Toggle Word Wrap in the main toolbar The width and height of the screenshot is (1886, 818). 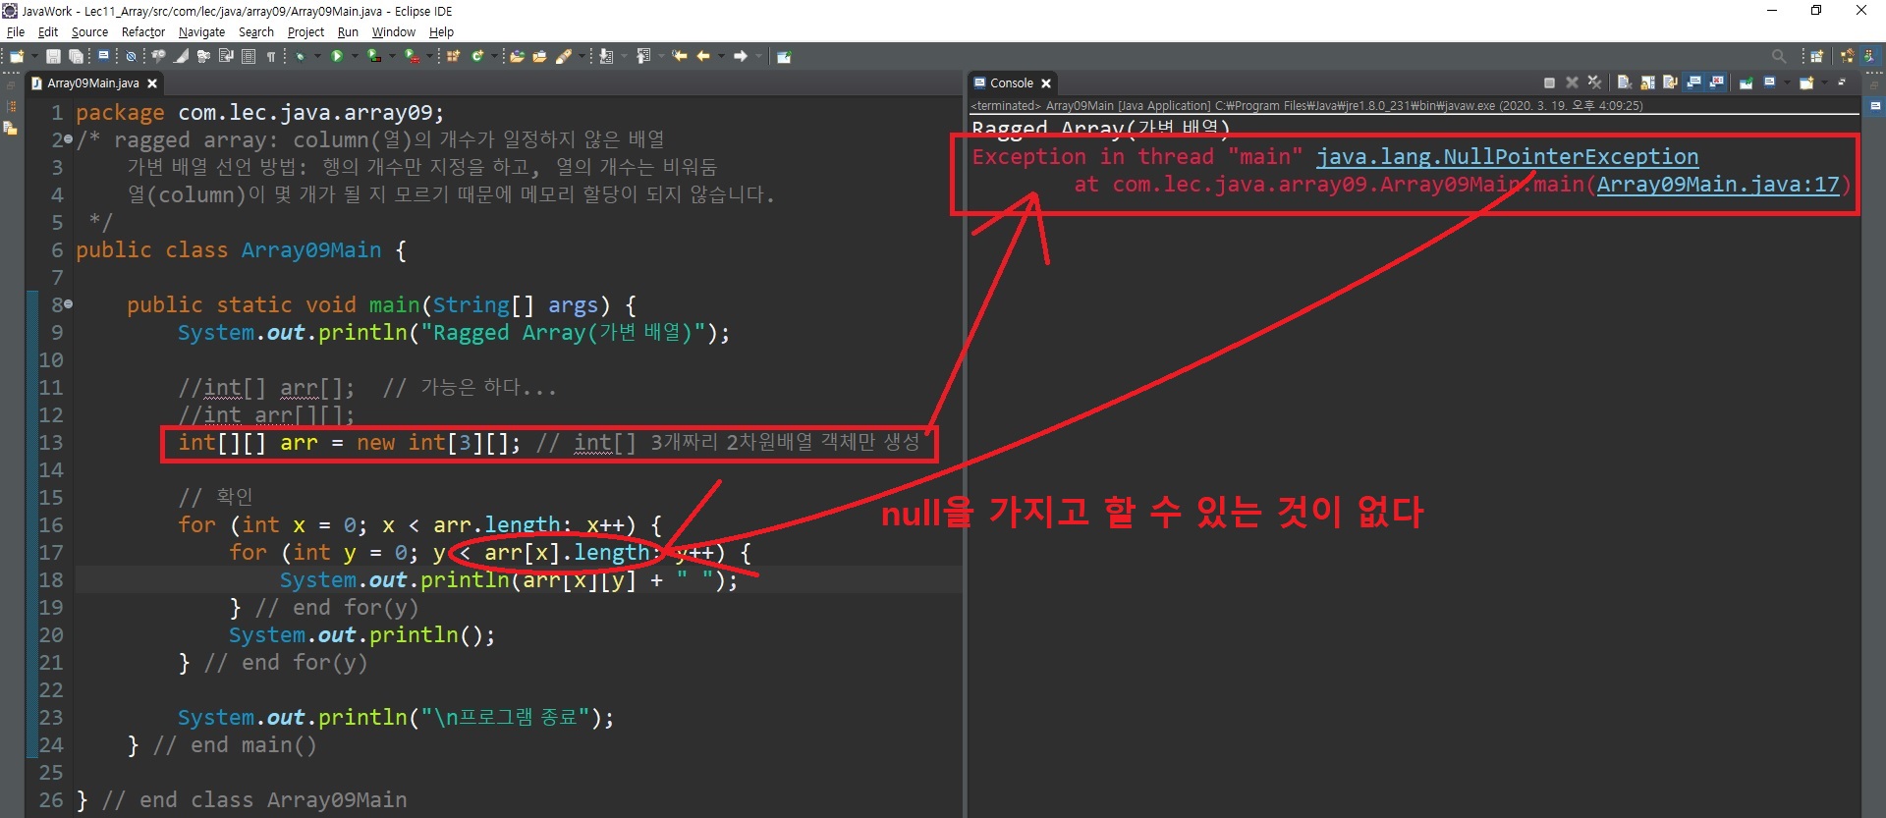pos(226,57)
